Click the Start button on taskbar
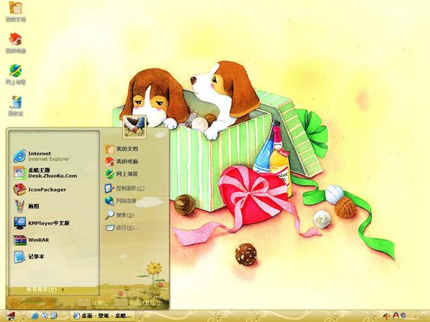430x322 pixels. (x=11, y=316)
